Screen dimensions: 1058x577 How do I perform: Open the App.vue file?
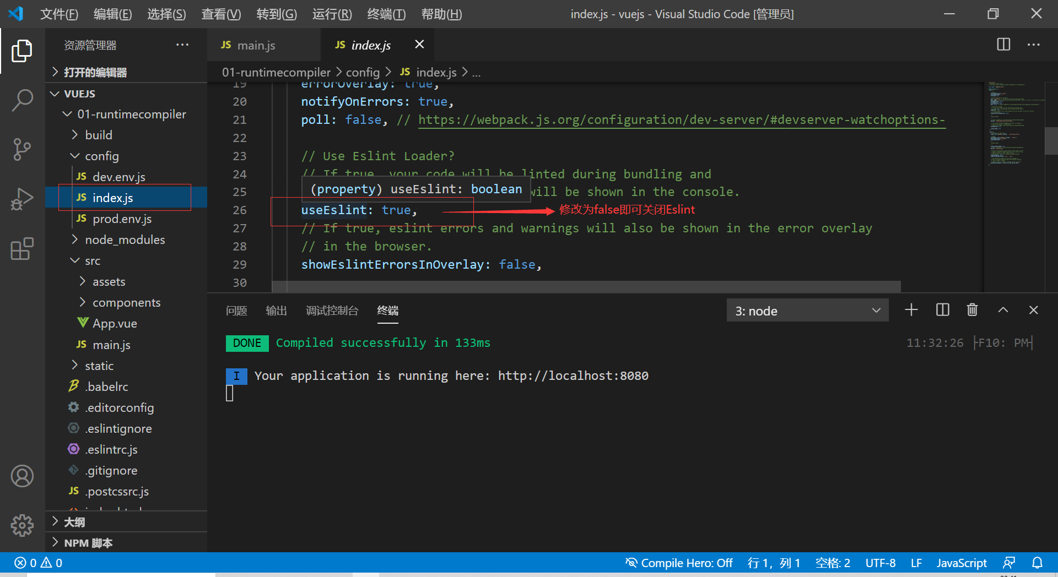point(115,323)
